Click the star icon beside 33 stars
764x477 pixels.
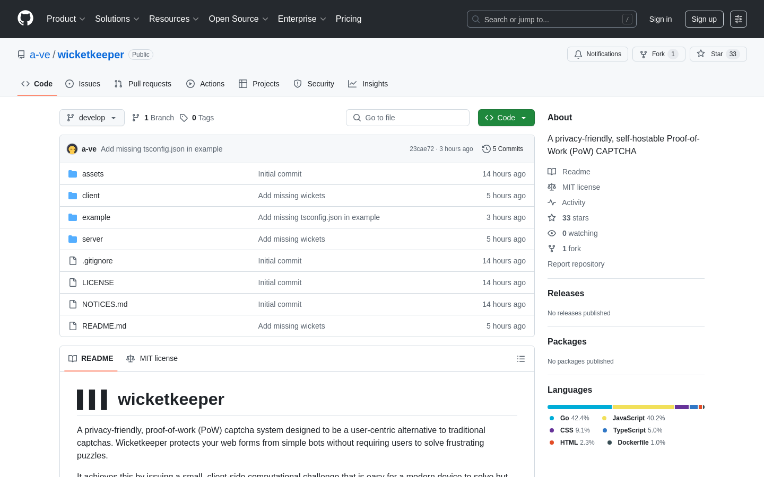552,218
